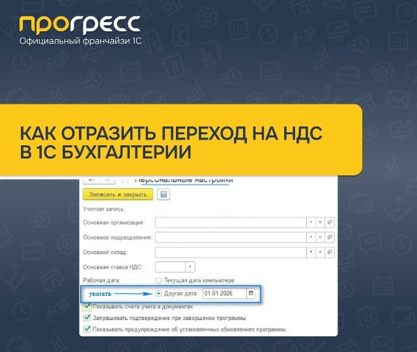Click the 'Прогресс' logo
This screenshot has height=352, width=417.
pos(79,25)
